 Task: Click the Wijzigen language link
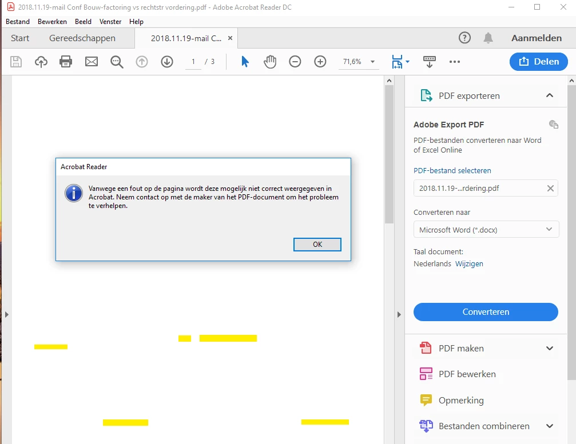point(469,263)
